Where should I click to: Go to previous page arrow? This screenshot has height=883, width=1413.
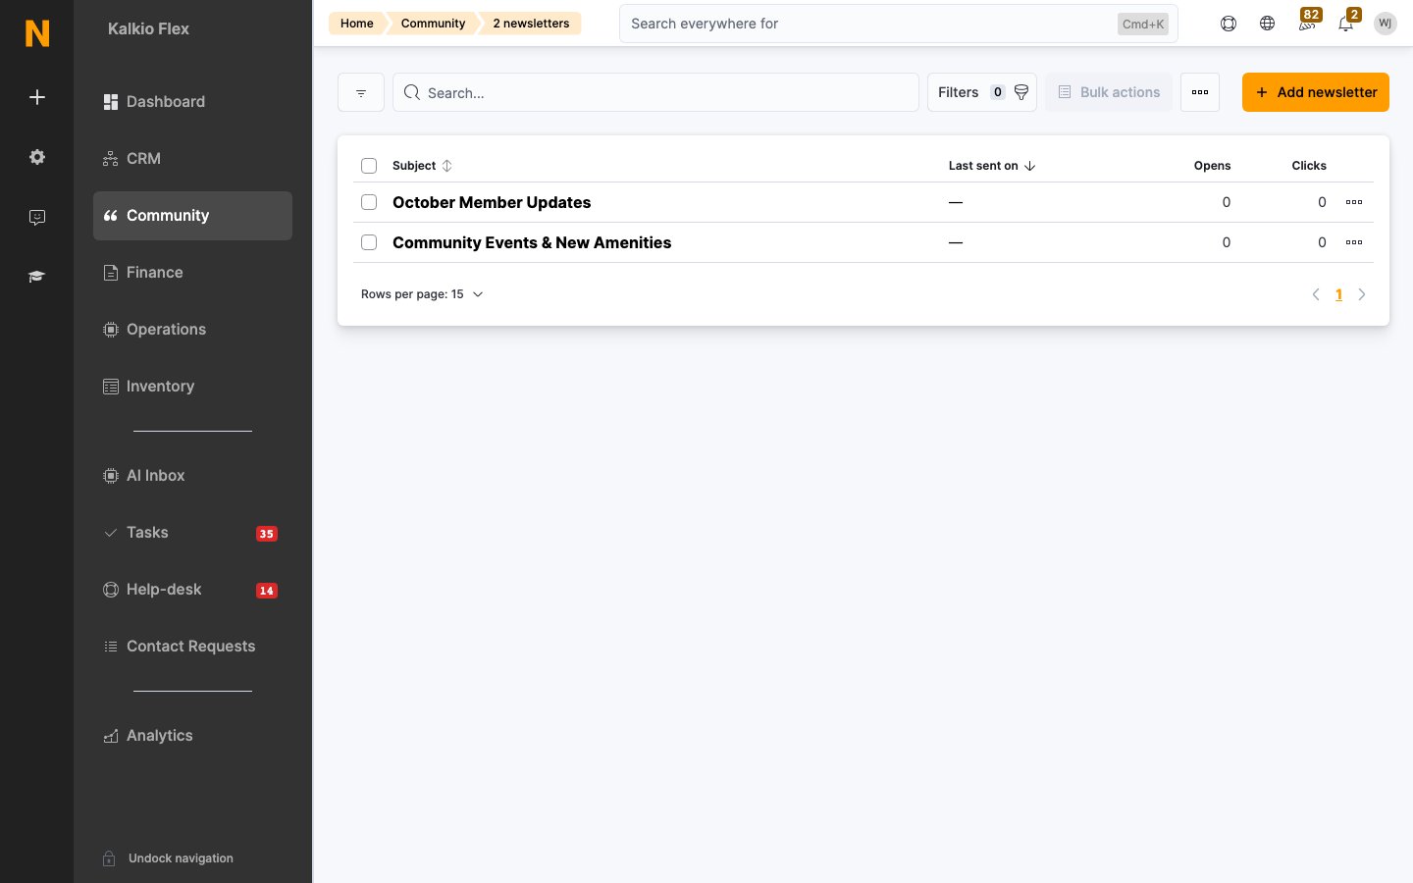(1316, 294)
